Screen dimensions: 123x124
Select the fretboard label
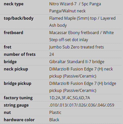tap(13, 33)
